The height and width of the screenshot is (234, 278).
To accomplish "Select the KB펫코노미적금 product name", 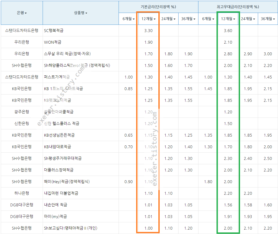I will coord(57,100).
